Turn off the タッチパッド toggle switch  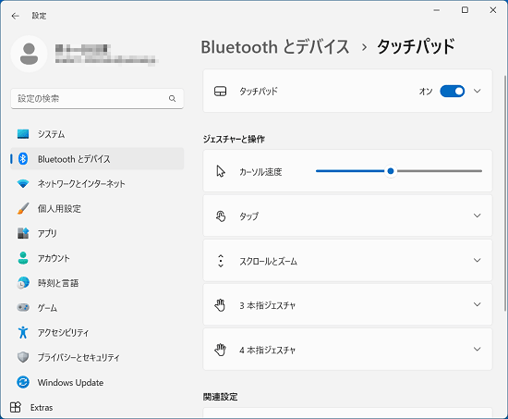pos(453,92)
